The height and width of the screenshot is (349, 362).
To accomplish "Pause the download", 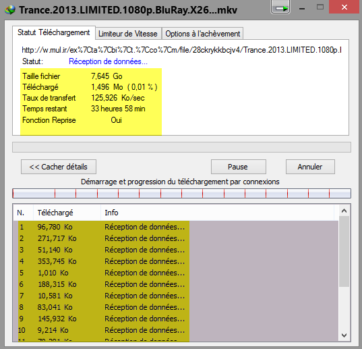I will (x=238, y=167).
